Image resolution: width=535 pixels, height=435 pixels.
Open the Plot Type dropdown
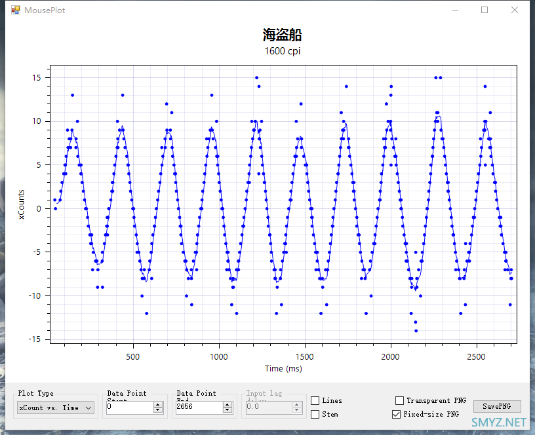pyautogui.click(x=56, y=407)
